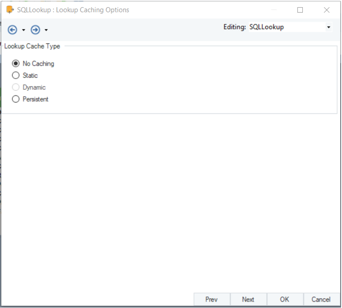Click the Lookup Caching Options title text
This screenshot has width=342, height=308.
tap(93, 10)
